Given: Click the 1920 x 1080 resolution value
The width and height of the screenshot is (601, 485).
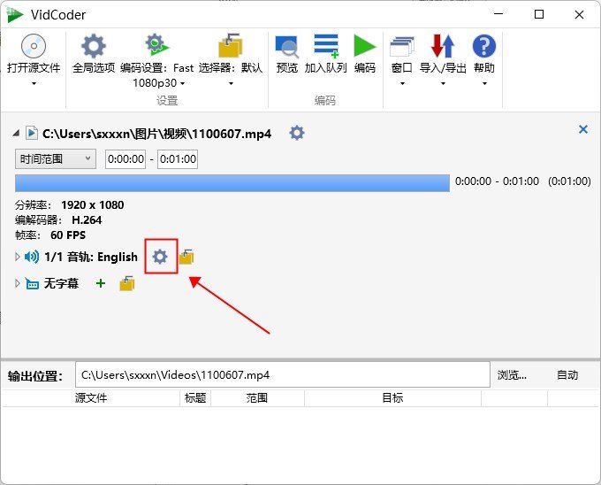Looking at the screenshot, I should [93, 205].
